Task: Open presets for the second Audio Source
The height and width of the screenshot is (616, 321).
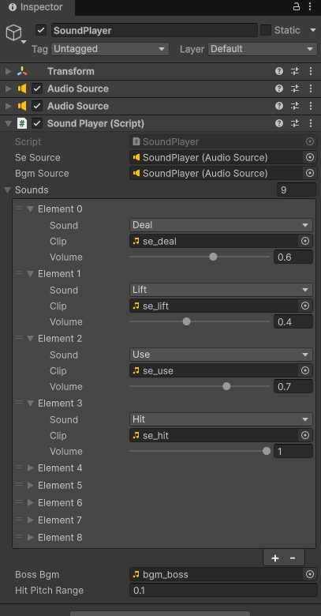Action: click(295, 106)
